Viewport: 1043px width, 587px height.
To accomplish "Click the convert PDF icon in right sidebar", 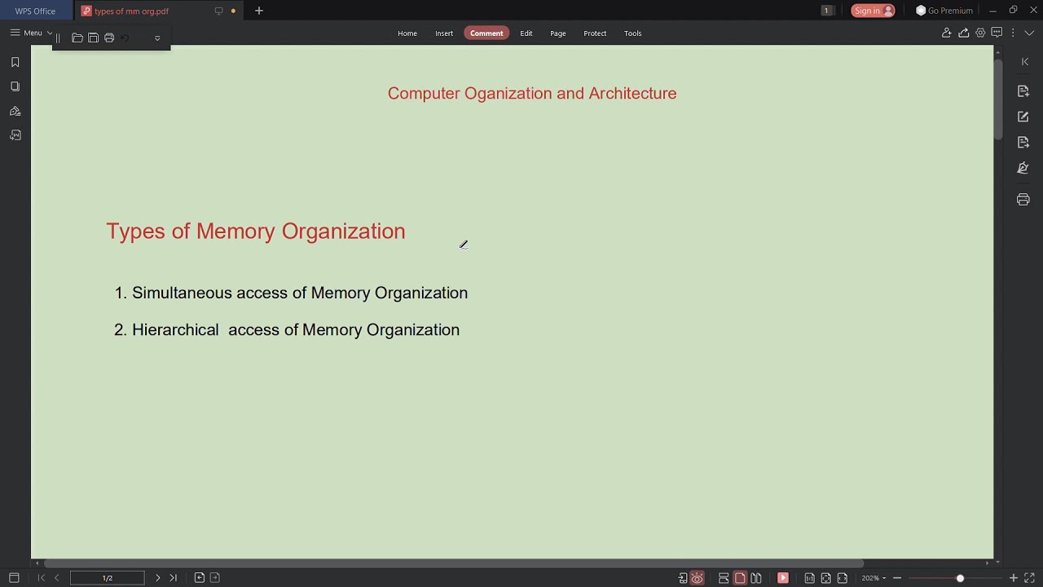I will [1023, 143].
